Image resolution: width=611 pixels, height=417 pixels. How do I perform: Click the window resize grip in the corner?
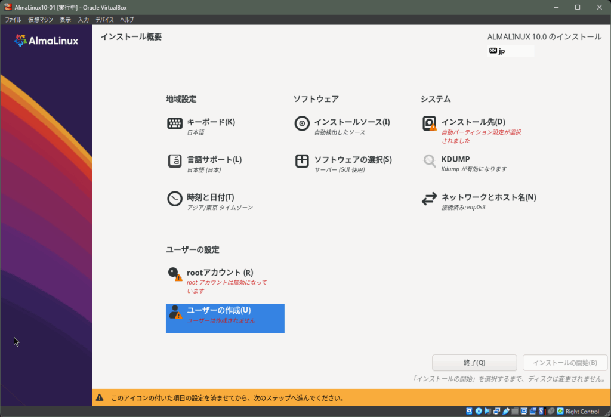[x=607, y=413]
